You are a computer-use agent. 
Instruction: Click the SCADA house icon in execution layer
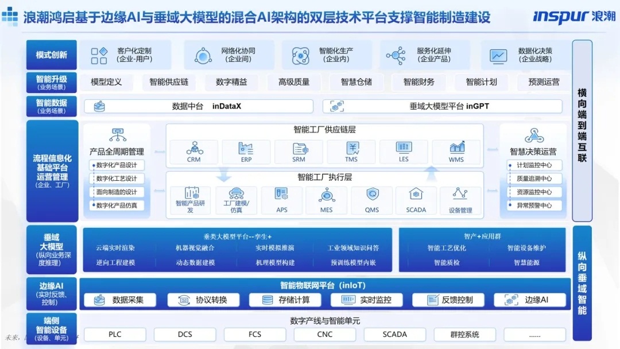416,194
